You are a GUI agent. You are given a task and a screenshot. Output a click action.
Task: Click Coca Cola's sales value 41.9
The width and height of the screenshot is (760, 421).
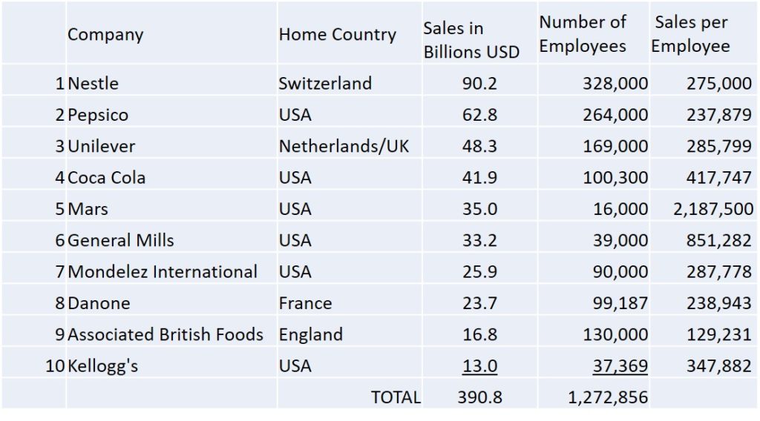pos(479,178)
